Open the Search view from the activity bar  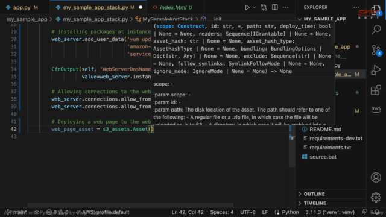[x=376, y=30]
